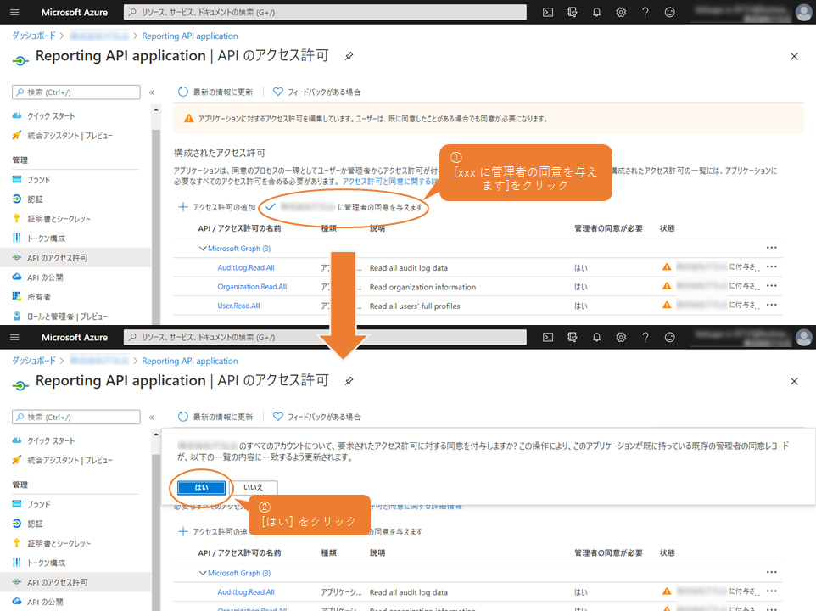The width and height of the screenshot is (816, 611).
Task: Follow the アクセス許可と同意に関する link, upper screenshot
Action: click(x=390, y=181)
